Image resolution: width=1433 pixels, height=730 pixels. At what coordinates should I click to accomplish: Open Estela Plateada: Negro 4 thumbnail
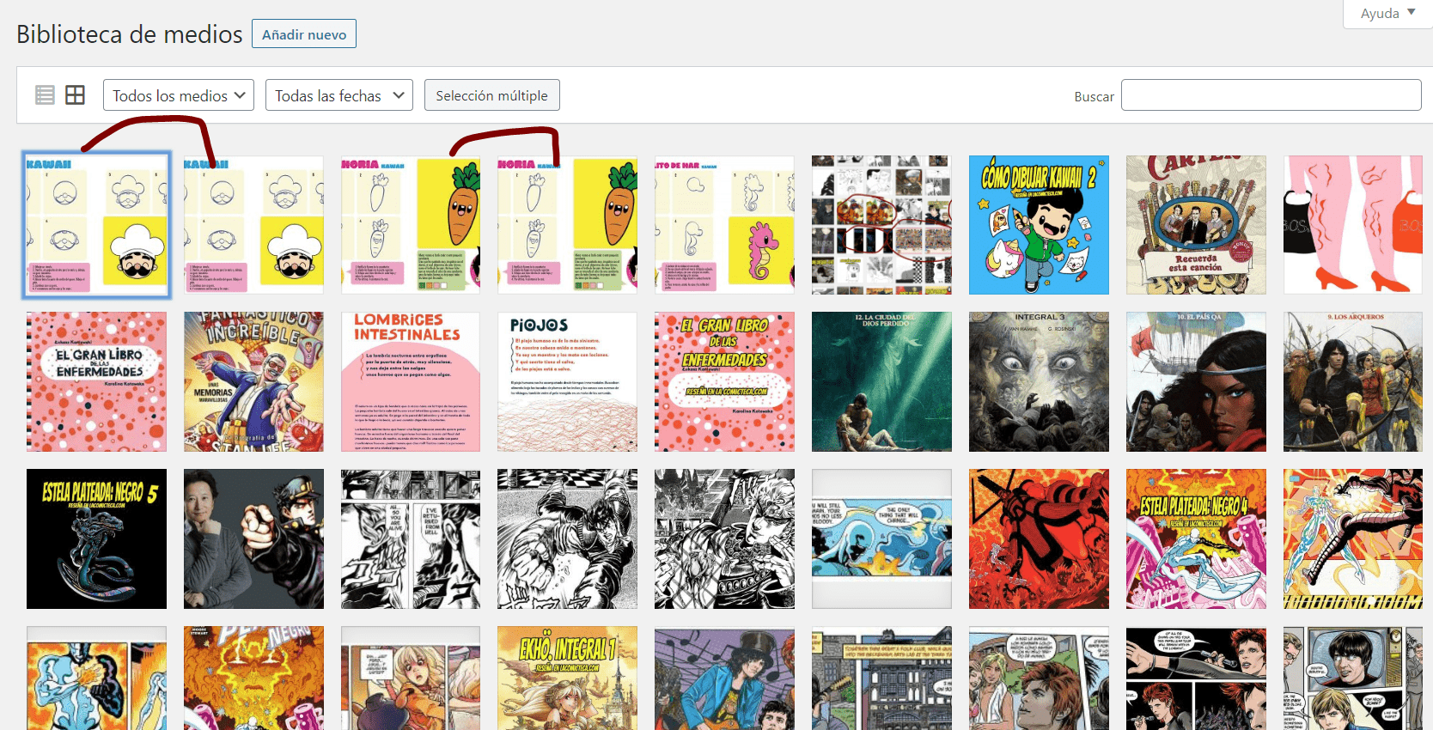pyautogui.click(x=1196, y=539)
